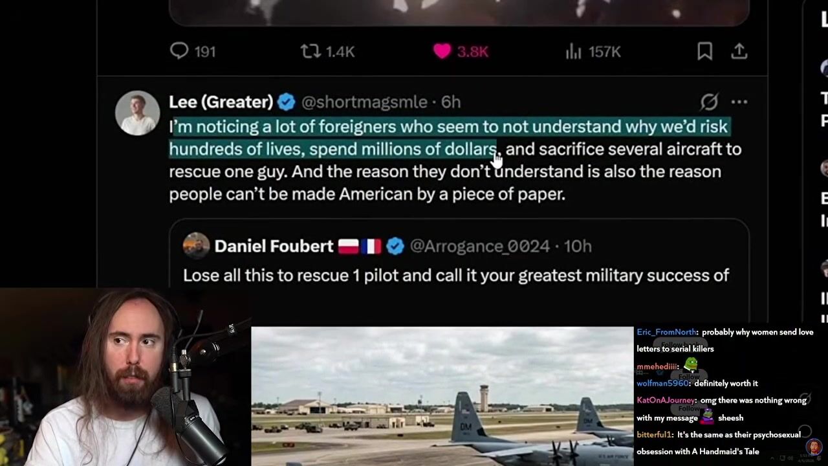Open Daniel Foubert's quoted tweet avatar
828x466 pixels.
[x=196, y=246]
